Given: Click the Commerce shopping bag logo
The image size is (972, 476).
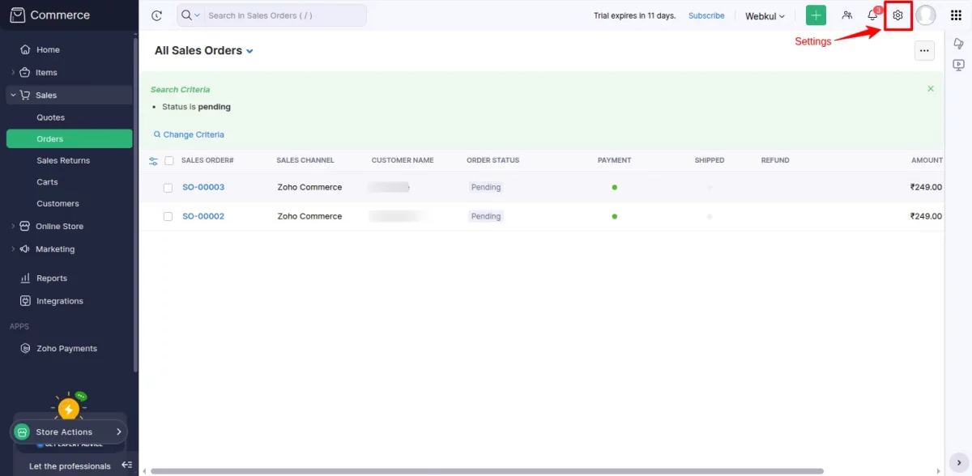Looking at the screenshot, I should (x=17, y=15).
